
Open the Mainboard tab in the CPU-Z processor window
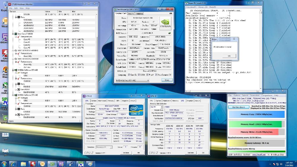tap(102, 101)
